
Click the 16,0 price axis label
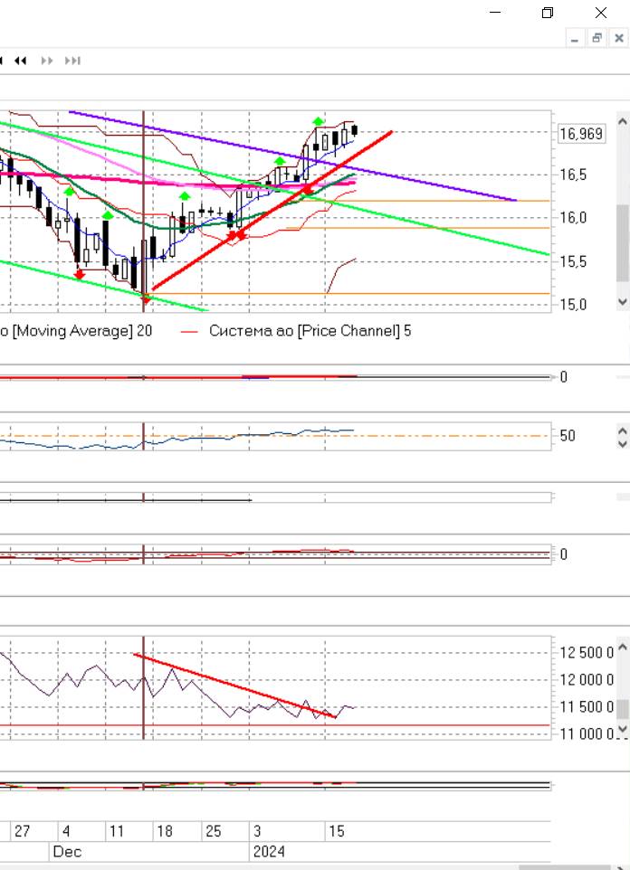point(573,217)
